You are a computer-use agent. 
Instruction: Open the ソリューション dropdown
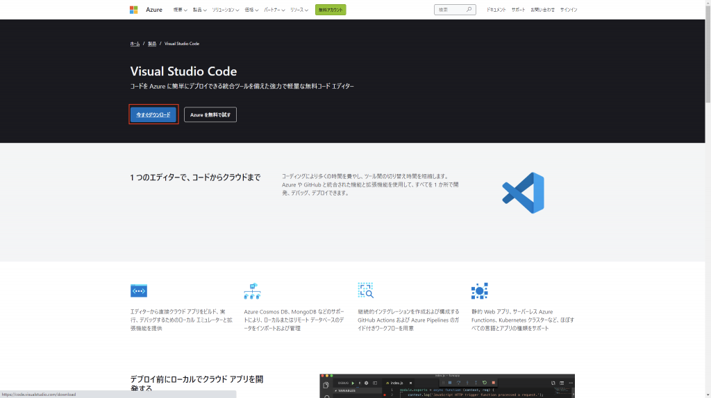pos(226,10)
